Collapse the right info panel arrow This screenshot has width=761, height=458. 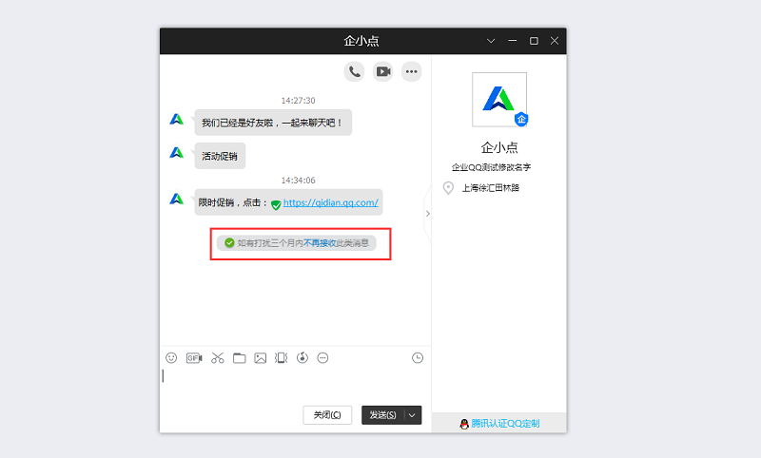(x=427, y=213)
